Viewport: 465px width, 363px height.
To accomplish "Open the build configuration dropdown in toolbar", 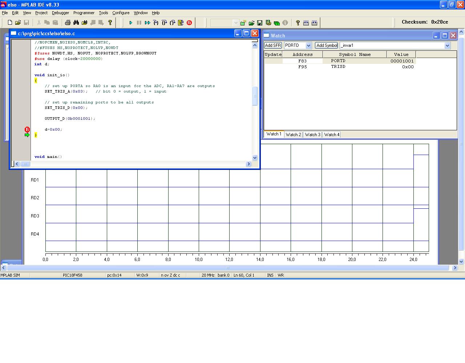I will (x=235, y=23).
